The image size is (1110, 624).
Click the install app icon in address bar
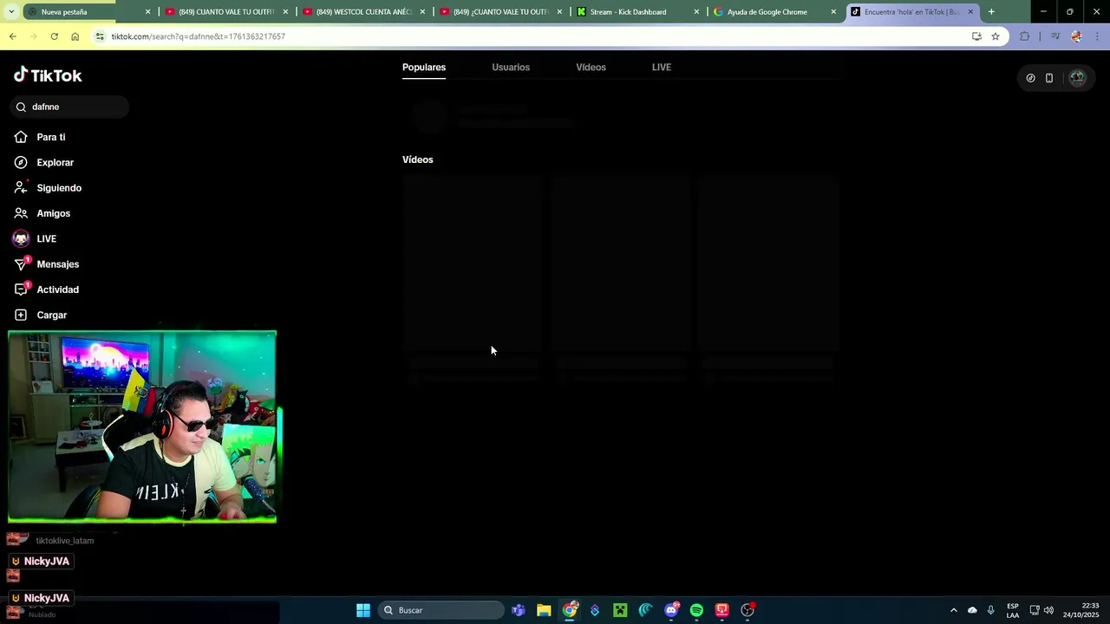tap(976, 36)
